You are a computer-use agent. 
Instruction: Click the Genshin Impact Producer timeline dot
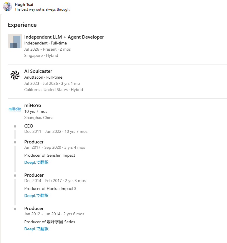[15, 142]
